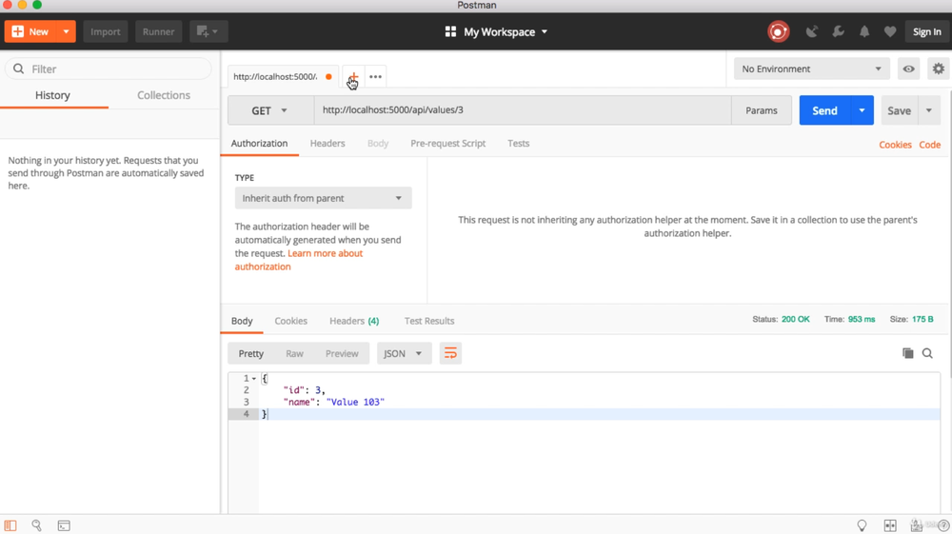Click into the sidebar Filter field

click(109, 69)
